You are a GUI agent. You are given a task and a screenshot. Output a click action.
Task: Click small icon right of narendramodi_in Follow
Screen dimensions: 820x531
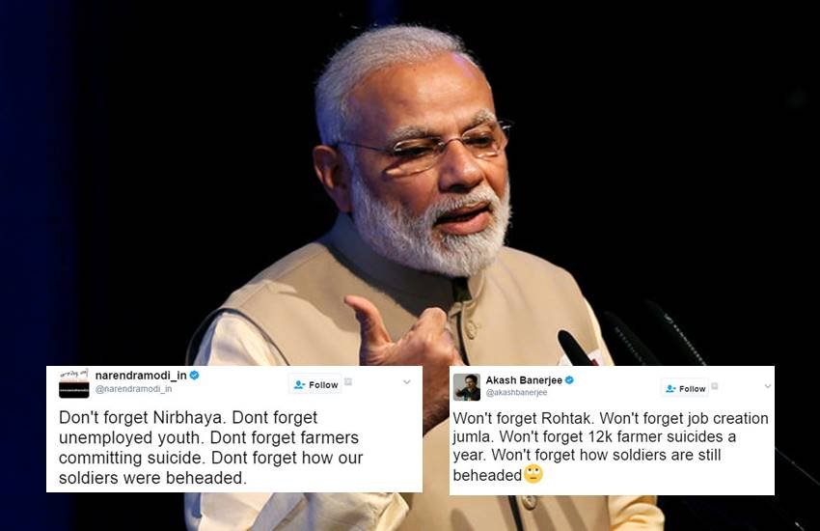[x=348, y=382]
